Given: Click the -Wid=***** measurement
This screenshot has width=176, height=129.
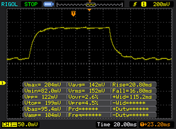Looking at the screenshot, I should click(x=129, y=103).
